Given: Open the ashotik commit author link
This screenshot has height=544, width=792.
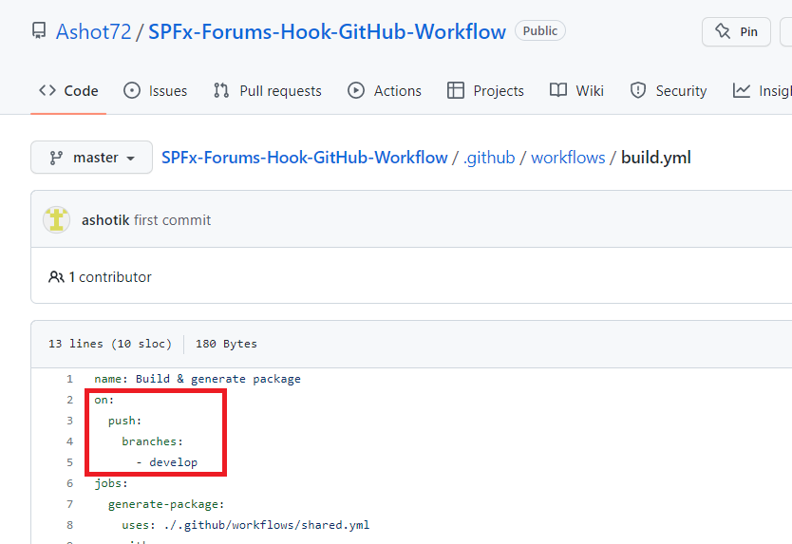Looking at the screenshot, I should click(105, 220).
